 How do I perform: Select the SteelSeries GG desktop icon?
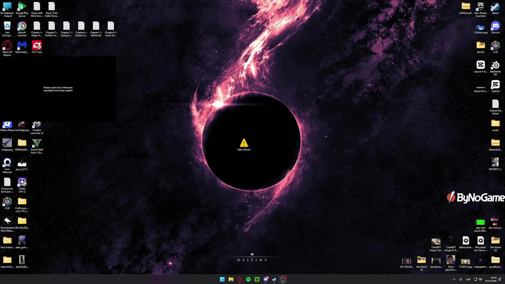click(x=496, y=65)
